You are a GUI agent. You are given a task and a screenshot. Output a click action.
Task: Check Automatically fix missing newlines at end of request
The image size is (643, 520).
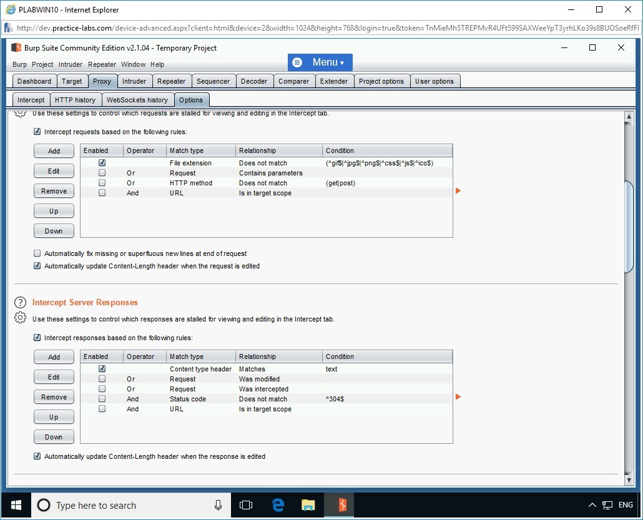[37, 253]
